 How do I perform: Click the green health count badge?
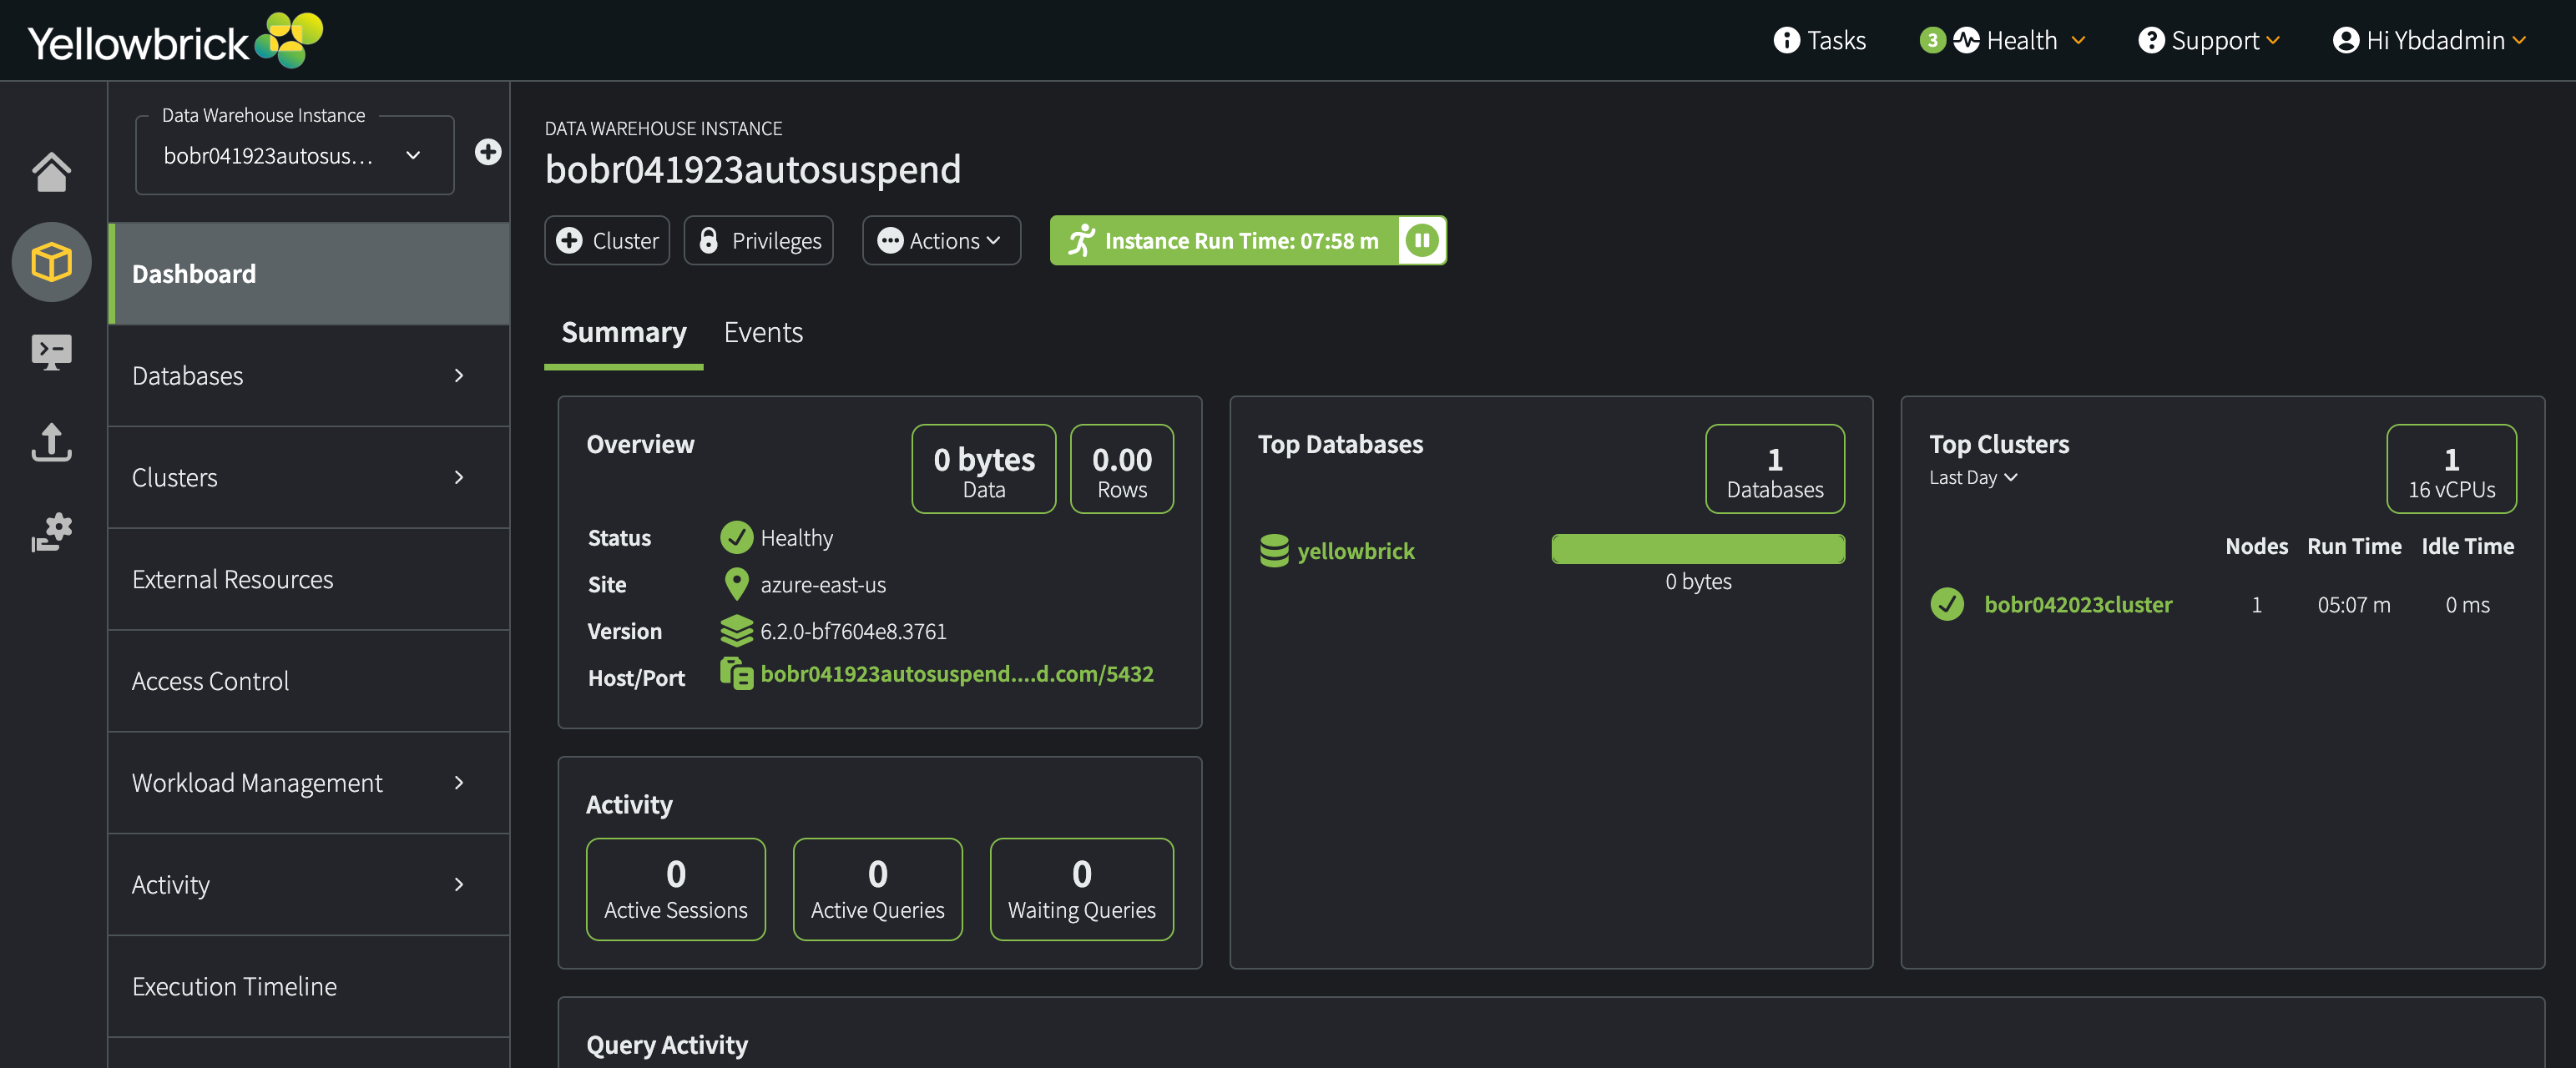click(1932, 40)
